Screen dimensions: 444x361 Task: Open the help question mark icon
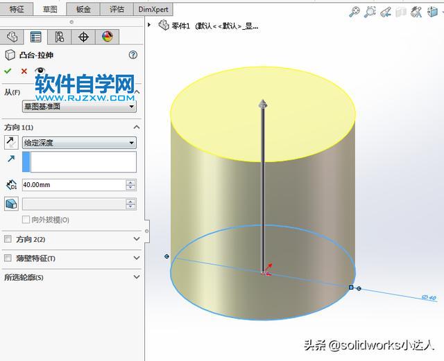click(133, 55)
